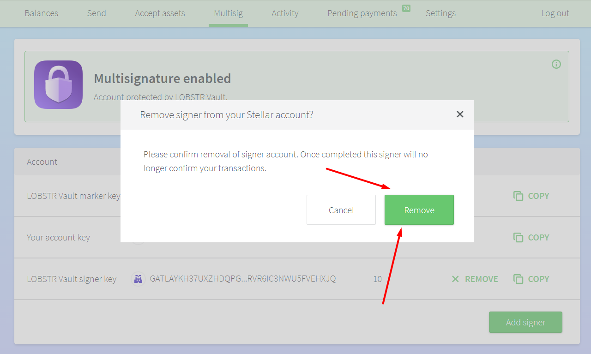This screenshot has width=591, height=354.
Task: Select the Multisig tab
Action: (x=228, y=13)
